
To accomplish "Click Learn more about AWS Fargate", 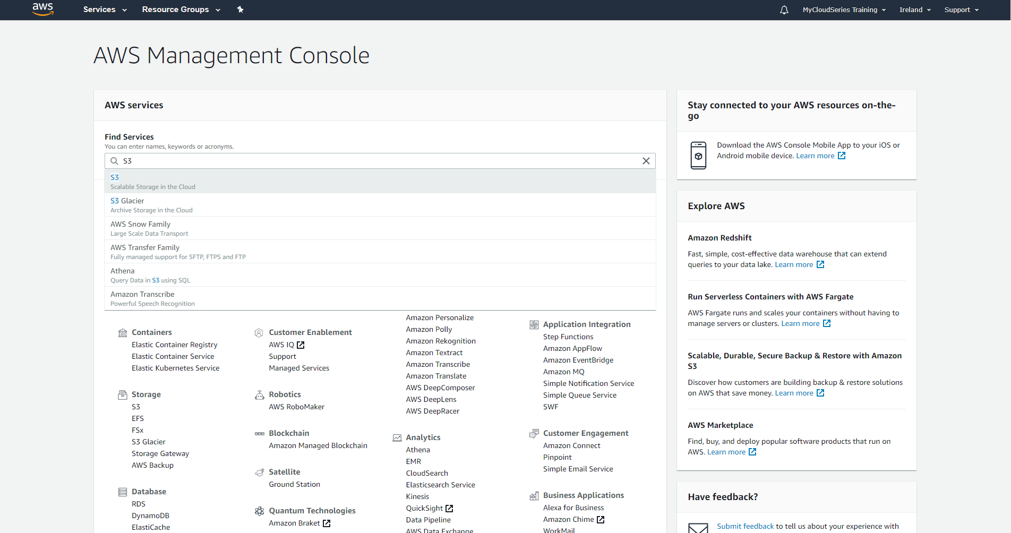I will pyautogui.click(x=800, y=323).
